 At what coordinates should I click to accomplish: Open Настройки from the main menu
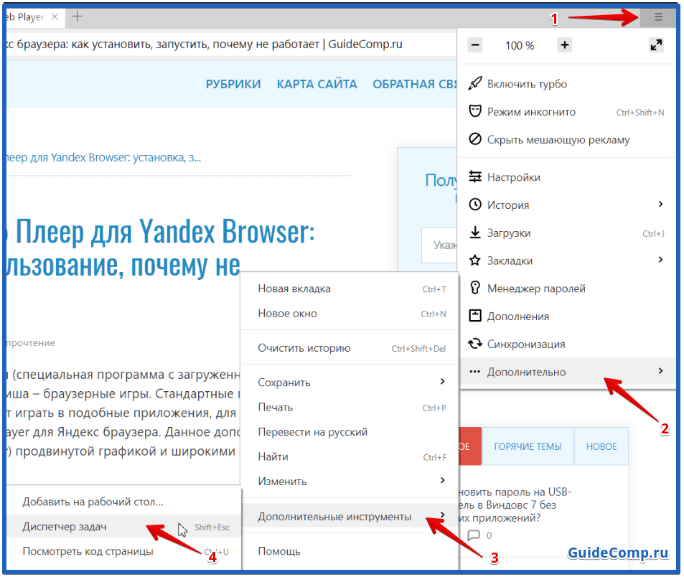(567, 177)
